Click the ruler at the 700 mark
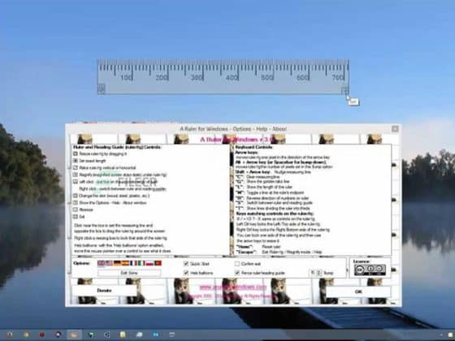The width and height of the screenshot is (455, 341). [x=338, y=77]
